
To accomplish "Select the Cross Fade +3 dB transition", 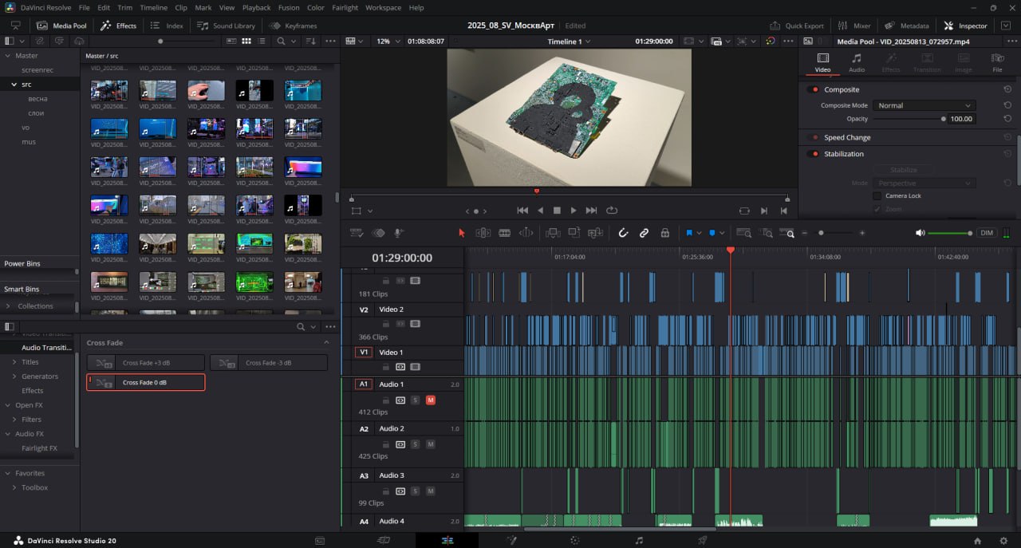I will (145, 363).
